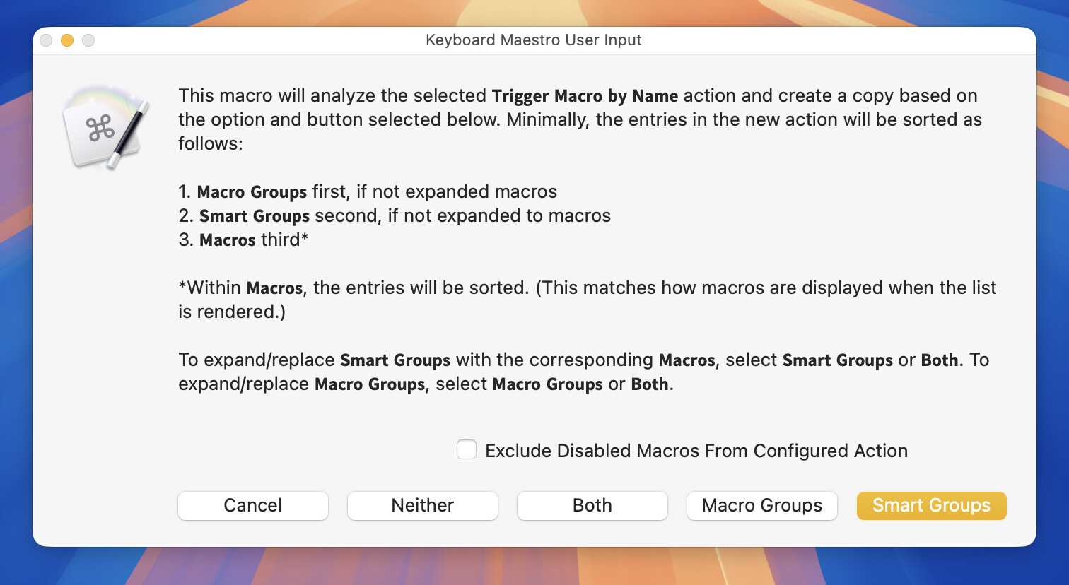Click the Keyboard Maestro wand icon
The width and height of the screenshot is (1069, 585).
[106, 128]
